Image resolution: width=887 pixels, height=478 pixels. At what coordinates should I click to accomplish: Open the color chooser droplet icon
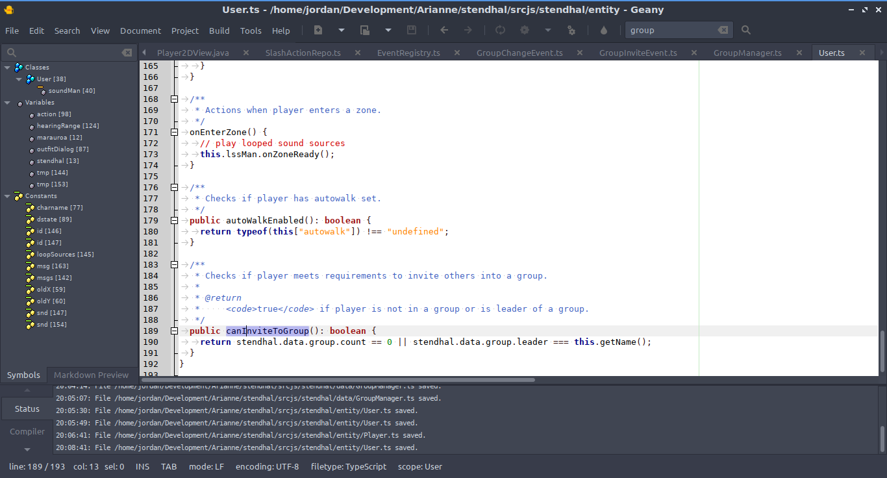click(x=604, y=30)
